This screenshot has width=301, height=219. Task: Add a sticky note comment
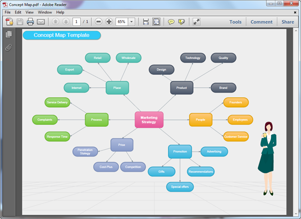coord(171,22)
